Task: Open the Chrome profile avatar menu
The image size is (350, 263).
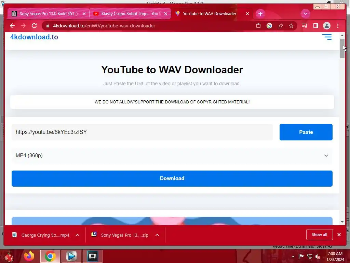Action: 326,26
